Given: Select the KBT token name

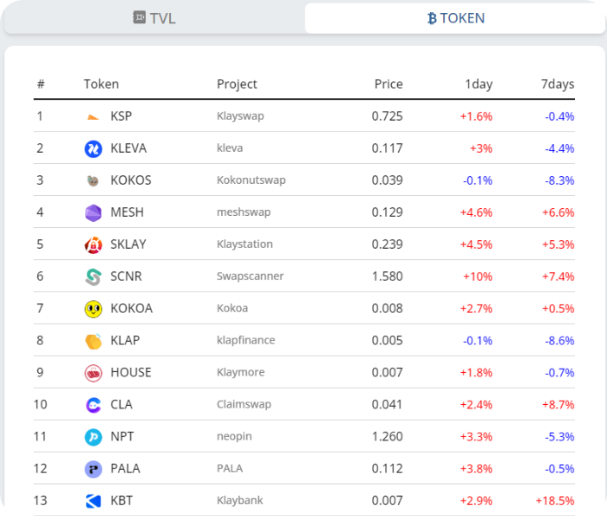Looking at the screenshot, I should (121, 500).
